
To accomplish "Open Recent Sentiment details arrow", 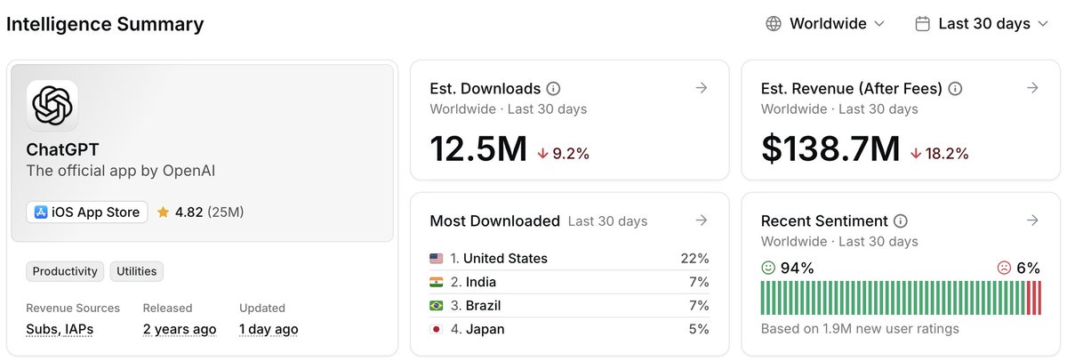I will (1032, 220).
